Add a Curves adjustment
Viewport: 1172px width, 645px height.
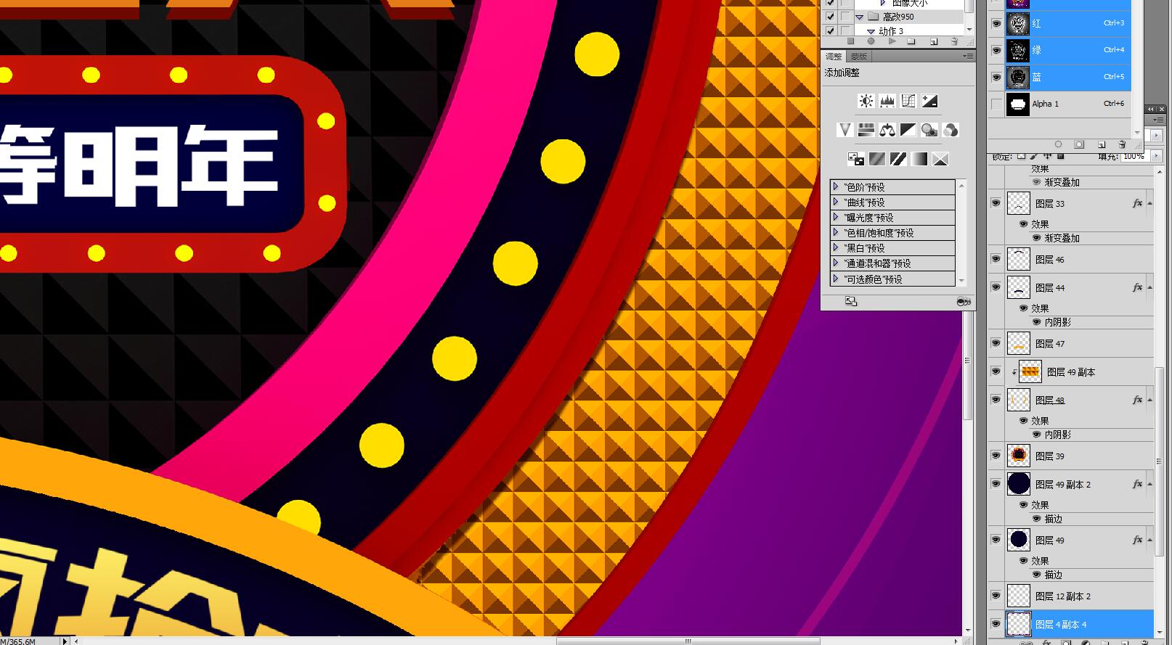(x=908, y=101)
